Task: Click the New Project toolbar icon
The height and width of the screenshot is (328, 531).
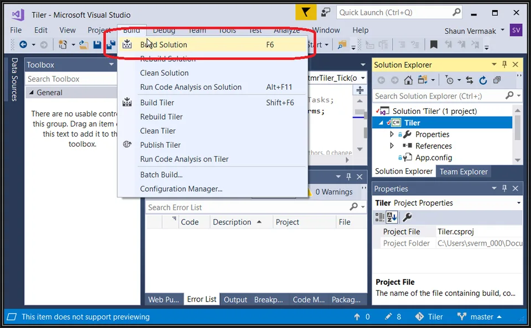Action: coord(63,44)
